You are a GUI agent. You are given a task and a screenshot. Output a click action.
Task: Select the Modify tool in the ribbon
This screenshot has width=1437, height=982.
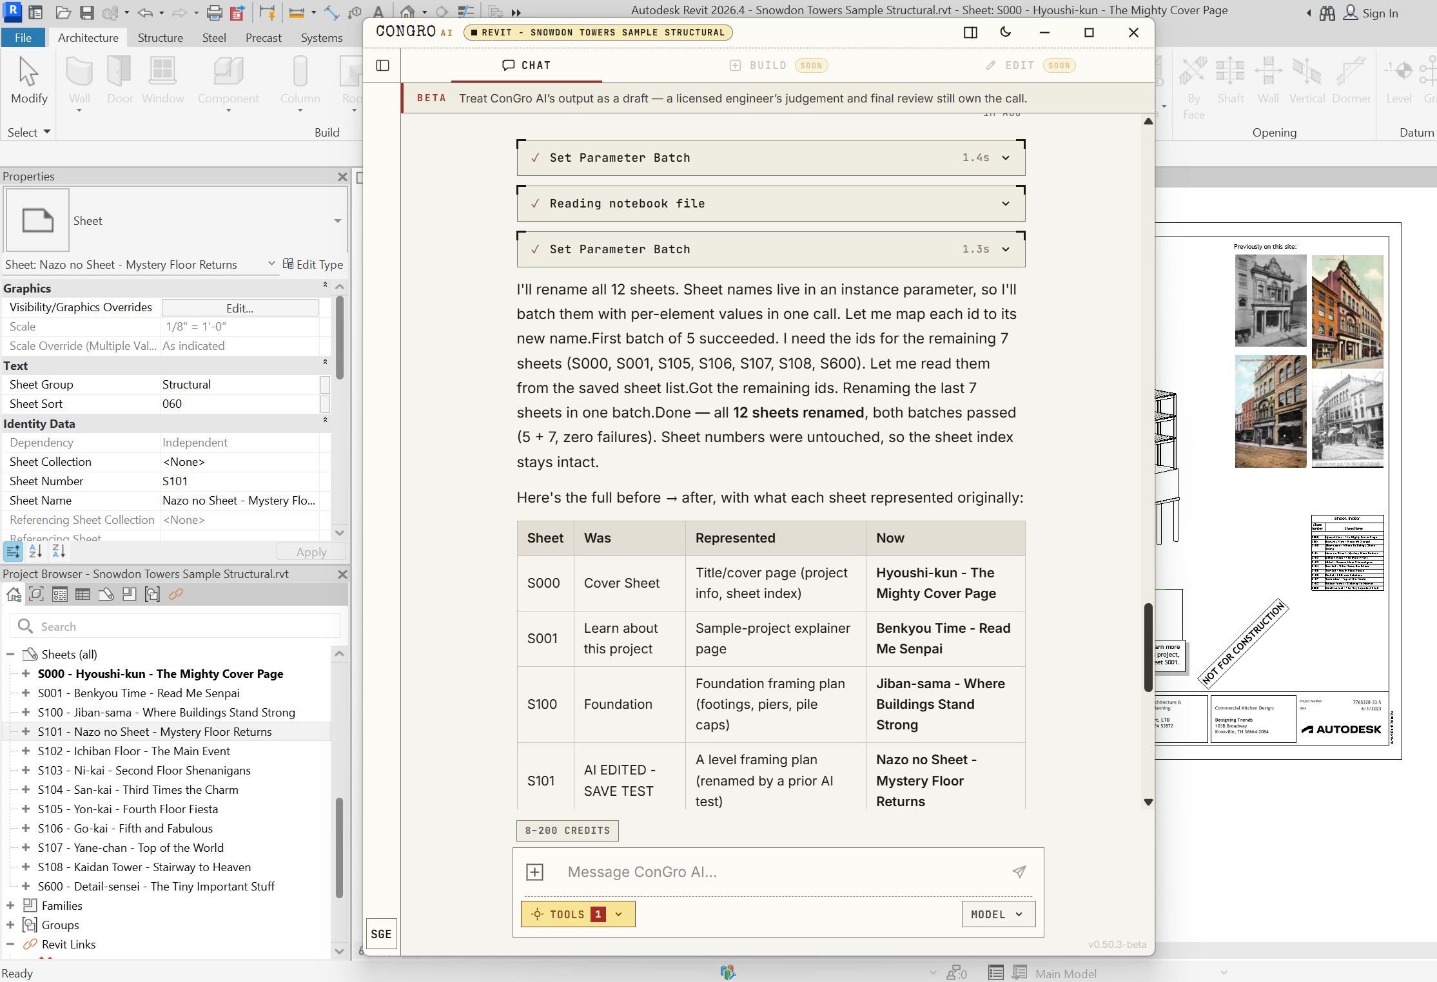coord(29,82)
